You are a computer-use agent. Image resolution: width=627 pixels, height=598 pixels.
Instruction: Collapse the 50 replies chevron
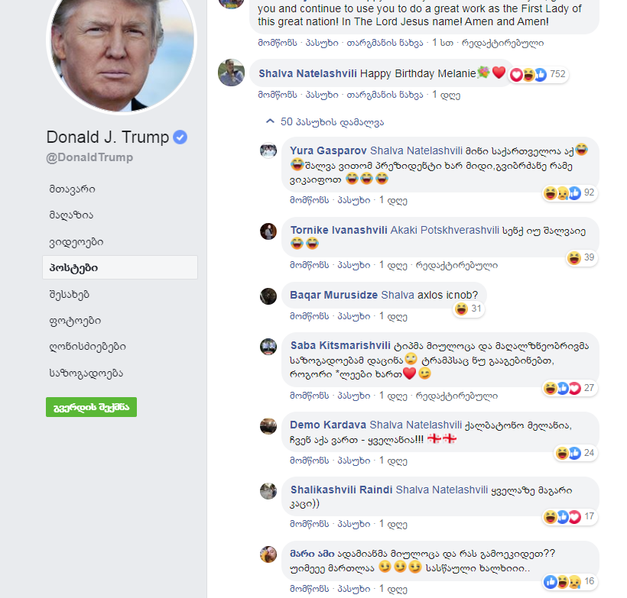point(271,121)
